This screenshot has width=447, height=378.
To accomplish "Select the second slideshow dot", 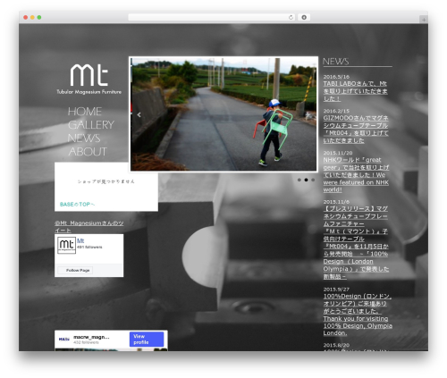I will [x=306, y=180].
